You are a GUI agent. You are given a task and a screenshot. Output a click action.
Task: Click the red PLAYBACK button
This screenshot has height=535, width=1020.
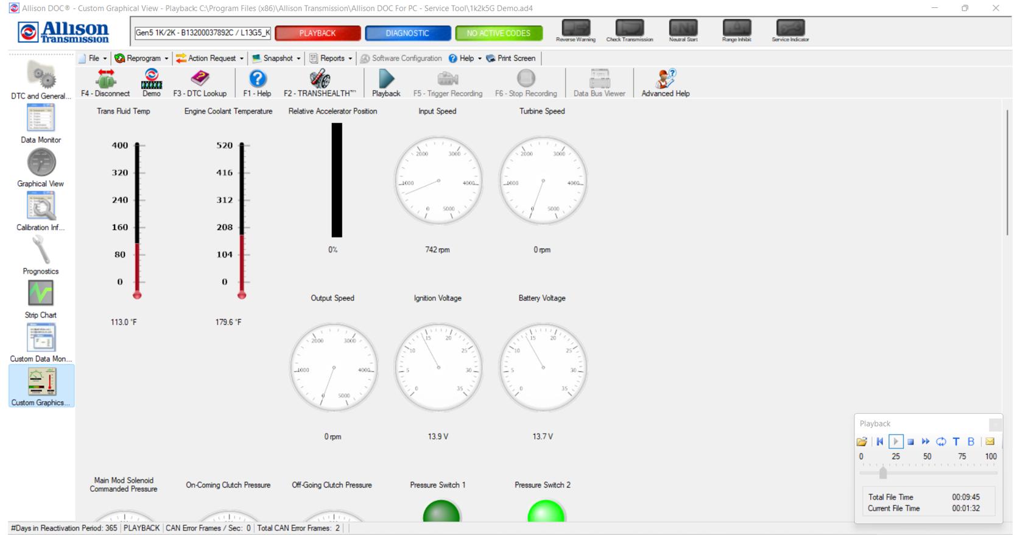pos(318,33)
